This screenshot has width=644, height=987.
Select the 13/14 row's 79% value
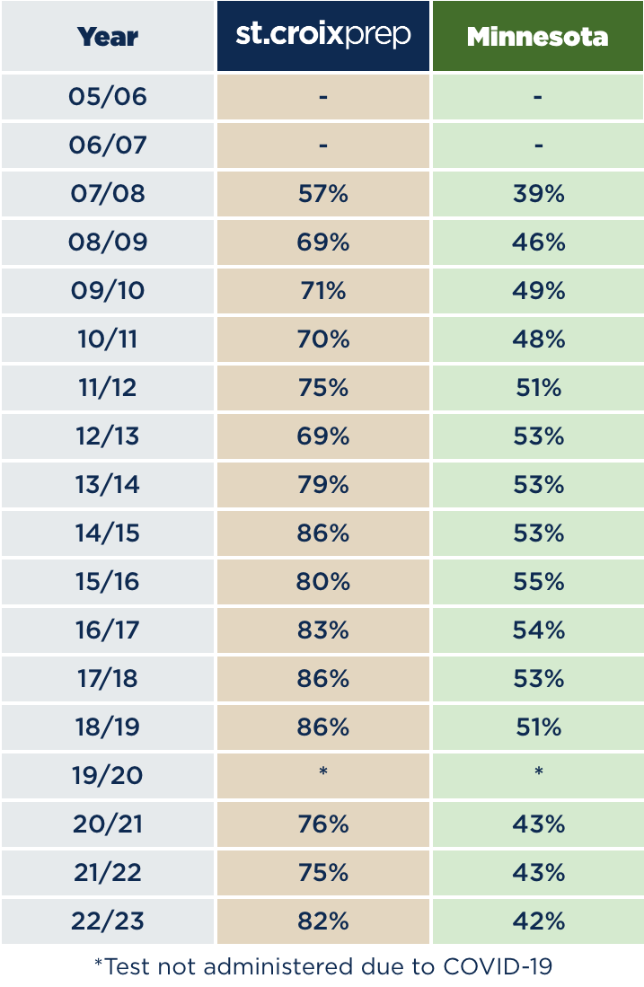pos(323,485)
